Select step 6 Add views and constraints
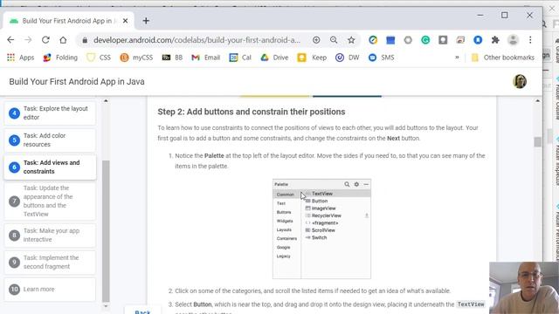559x314 pixels. [50, 167]
